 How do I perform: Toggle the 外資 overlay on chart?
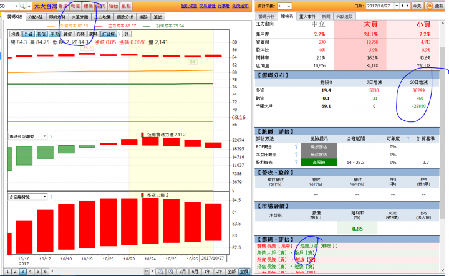coord(28,34)
